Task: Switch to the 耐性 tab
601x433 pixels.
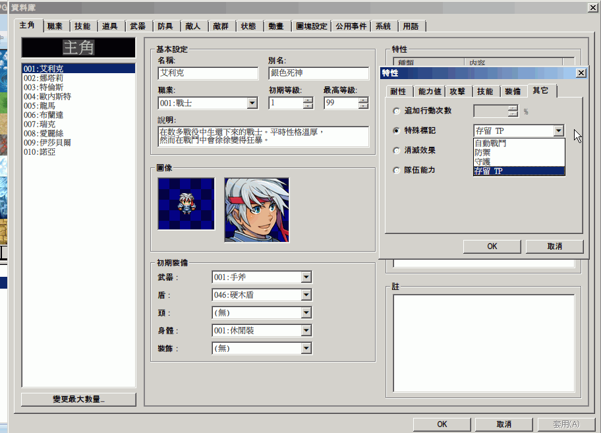Action: [x=398, y=91]
